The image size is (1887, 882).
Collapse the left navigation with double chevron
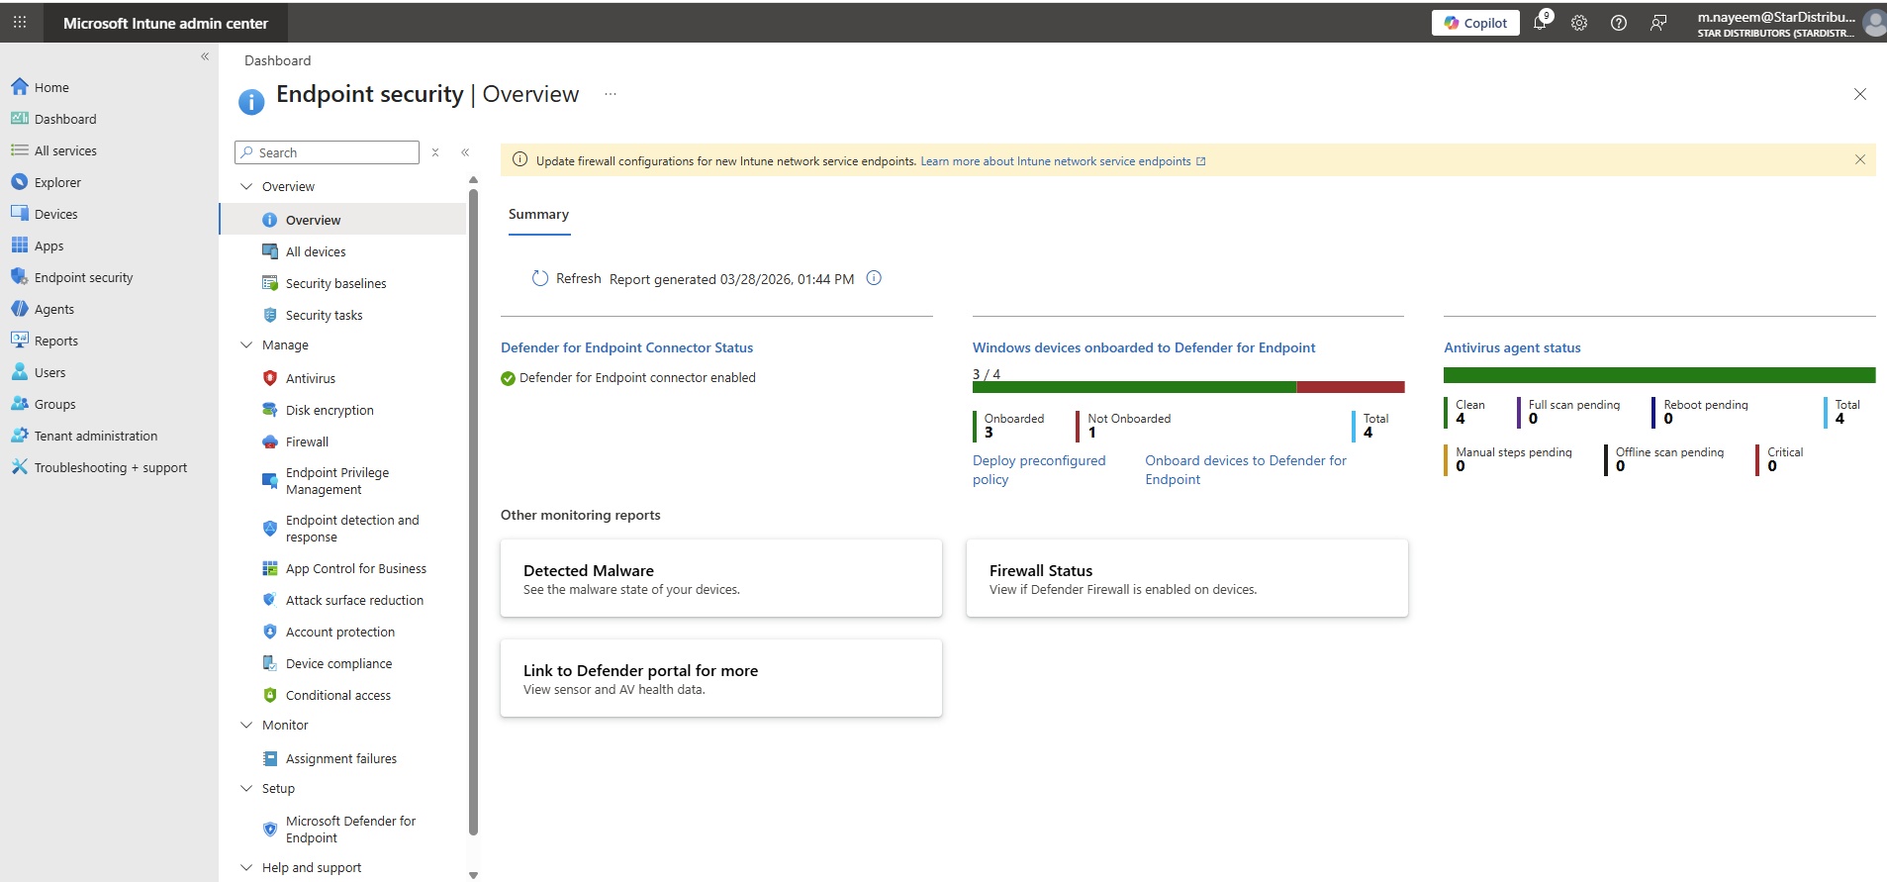click(x=205, y=56)
